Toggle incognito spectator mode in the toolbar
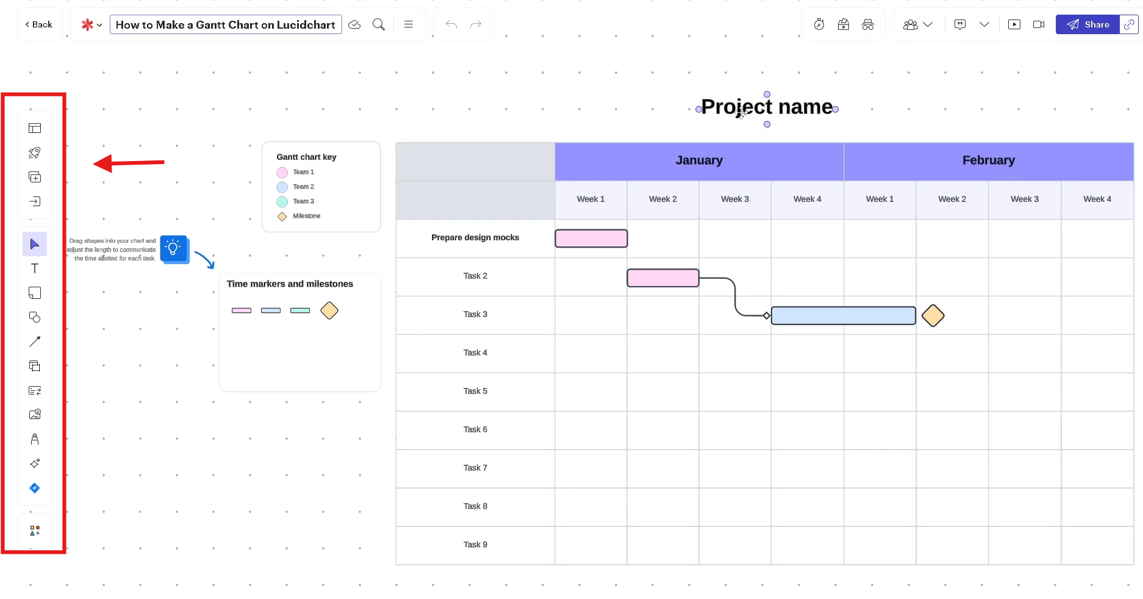Image resolution: width=1143 pixels, height=599 pixels. (x=868, y=24)
